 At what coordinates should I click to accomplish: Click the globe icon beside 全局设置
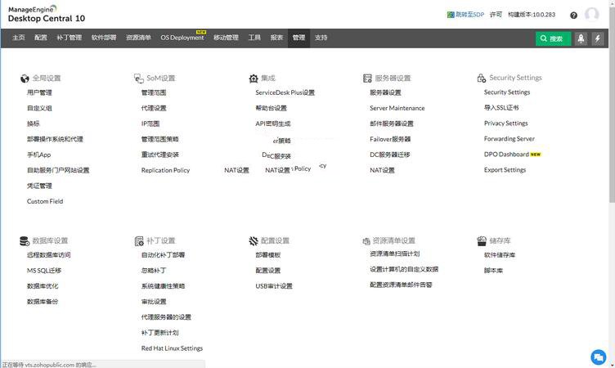25,79
